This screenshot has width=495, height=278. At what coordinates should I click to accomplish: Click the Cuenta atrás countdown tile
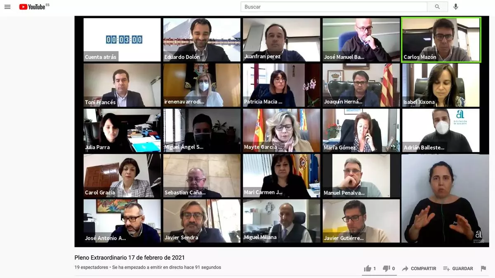point(122,40)
